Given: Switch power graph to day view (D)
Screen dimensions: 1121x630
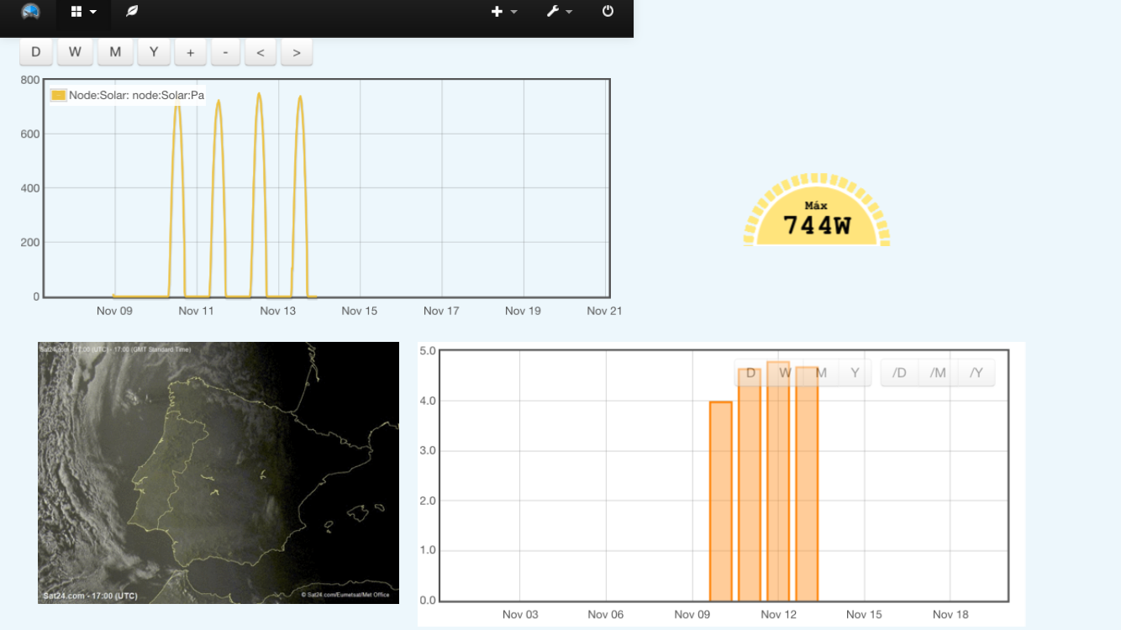Looking at the screenshot, I should pos(36,52).
